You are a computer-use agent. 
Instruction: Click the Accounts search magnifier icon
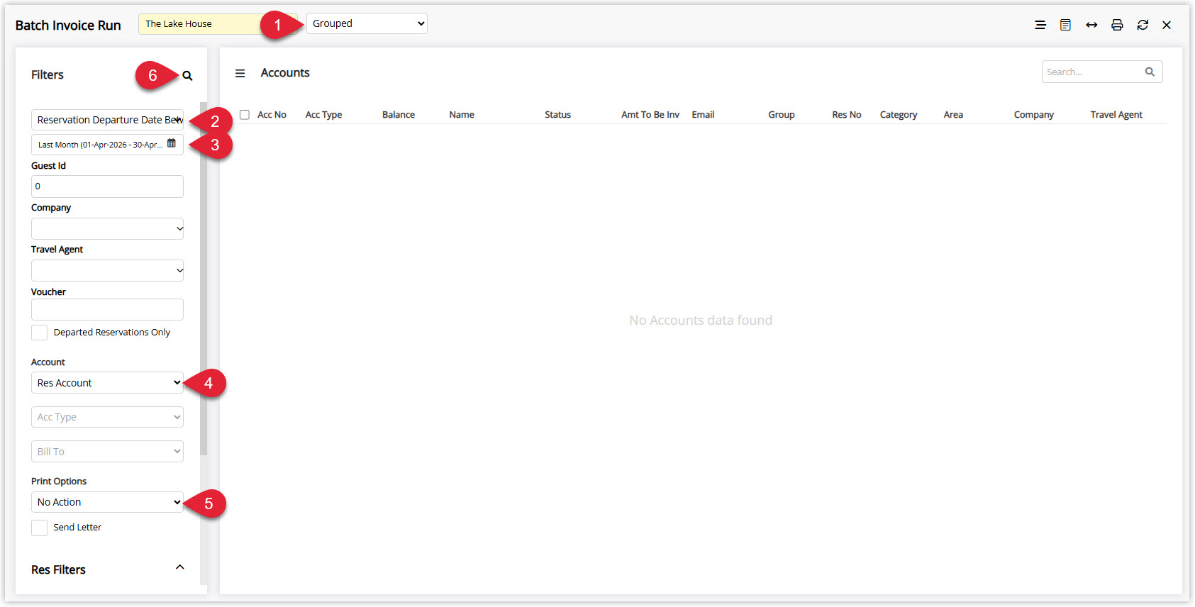pyautogui.click(x=1150, y=72)
